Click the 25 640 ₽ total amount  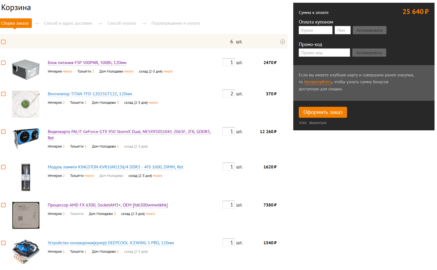415,12
